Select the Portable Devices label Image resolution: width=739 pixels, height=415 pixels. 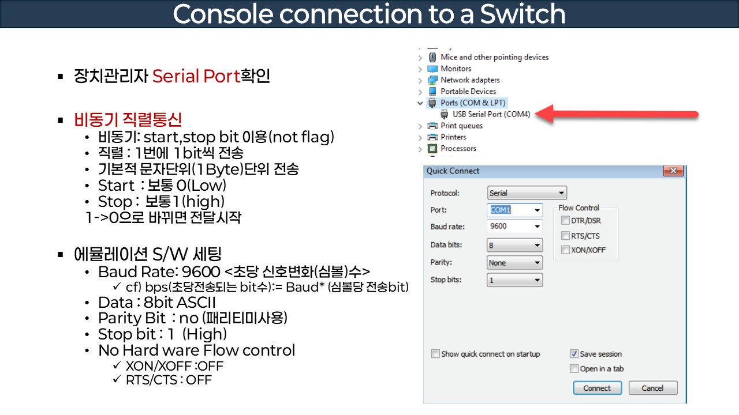468,92
